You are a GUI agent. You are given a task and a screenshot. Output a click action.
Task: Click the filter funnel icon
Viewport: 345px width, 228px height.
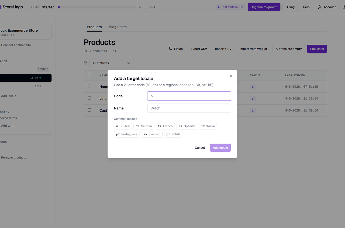click(85, 63)
